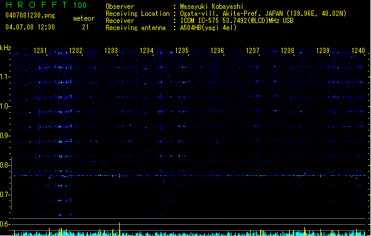Click the 1235 time marker

182,51
